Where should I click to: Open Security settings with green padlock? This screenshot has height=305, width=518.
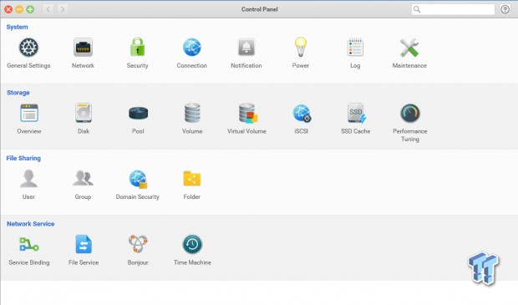137,48
